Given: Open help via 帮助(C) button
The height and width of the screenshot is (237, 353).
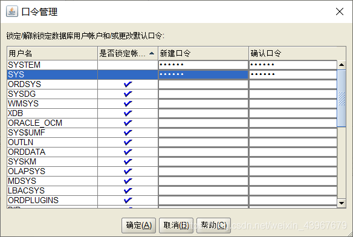Looking at the screenshot, I should pyautogui.click(x=213, y=226).
